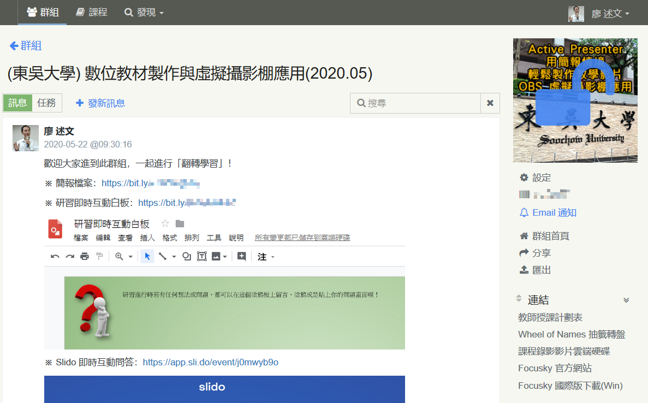
Task: Expand the line tool dropdown arrow
Action: pos(174,257)
